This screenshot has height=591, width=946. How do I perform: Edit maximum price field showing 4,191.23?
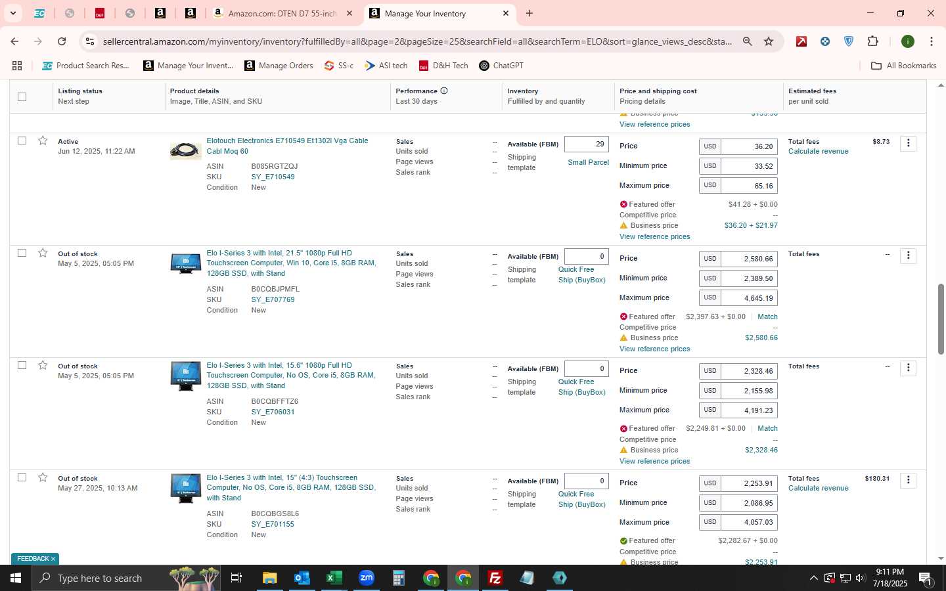click(x=749, y=410)
